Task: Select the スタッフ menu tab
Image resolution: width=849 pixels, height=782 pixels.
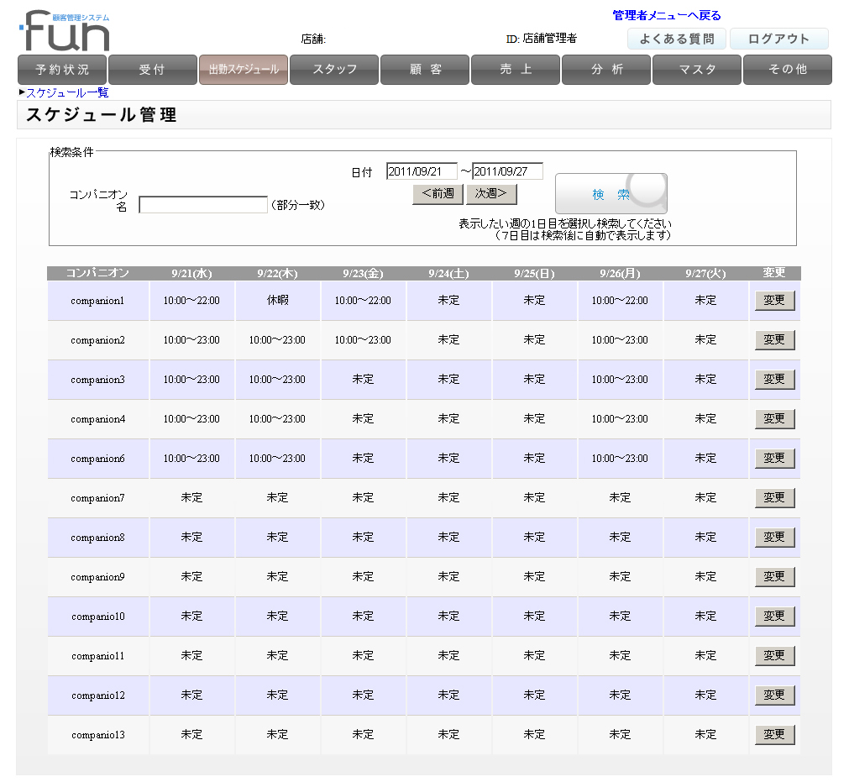Action: tap(334, 70)
